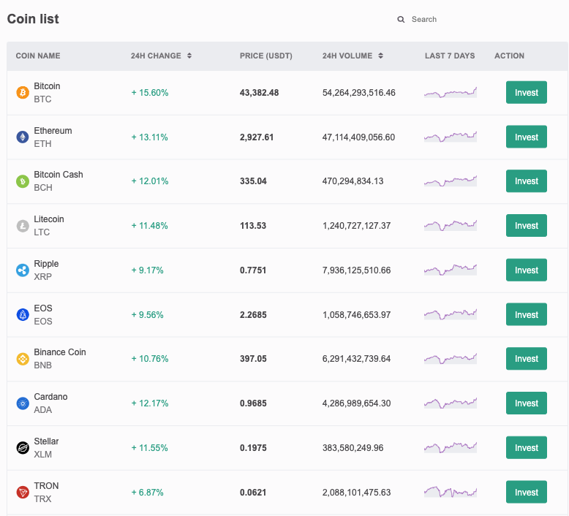Click the Ethereum coin icon
This screenshot has height=516, width=569.
[23, 137]
